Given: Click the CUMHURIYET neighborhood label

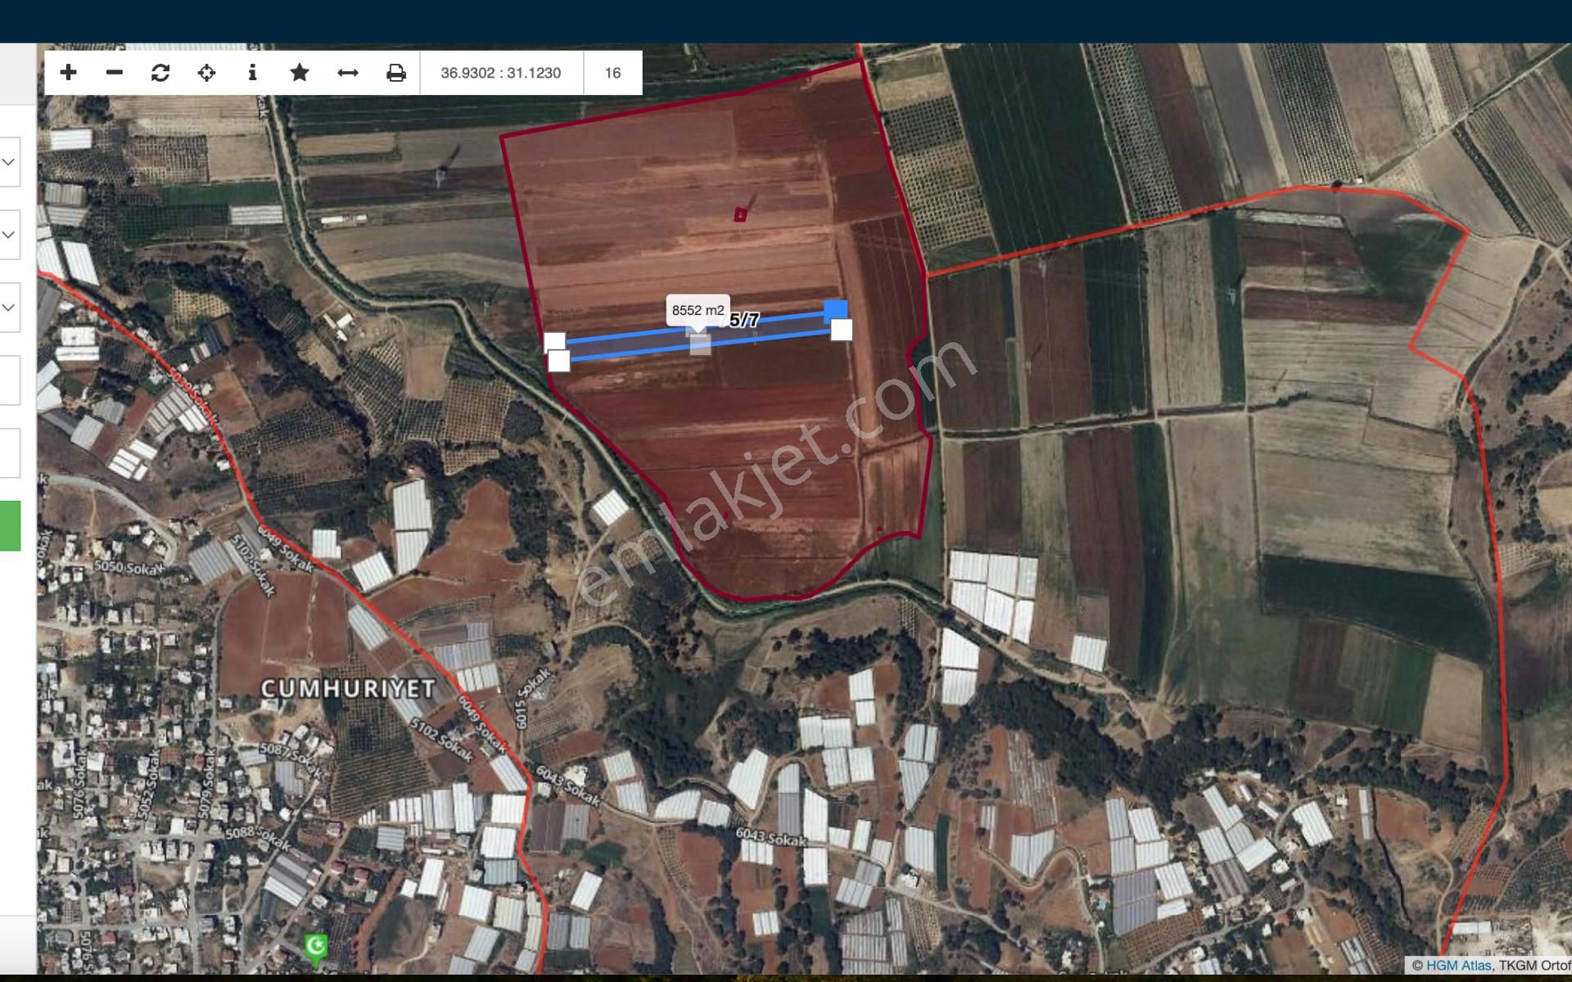Looking at the screenshot, I should 348,689.
